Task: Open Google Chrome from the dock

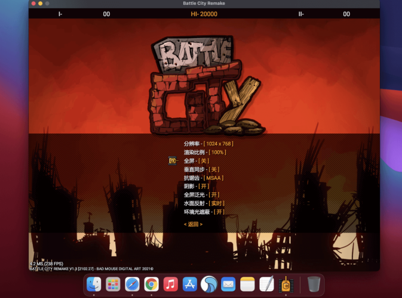Action: [151, 284]
